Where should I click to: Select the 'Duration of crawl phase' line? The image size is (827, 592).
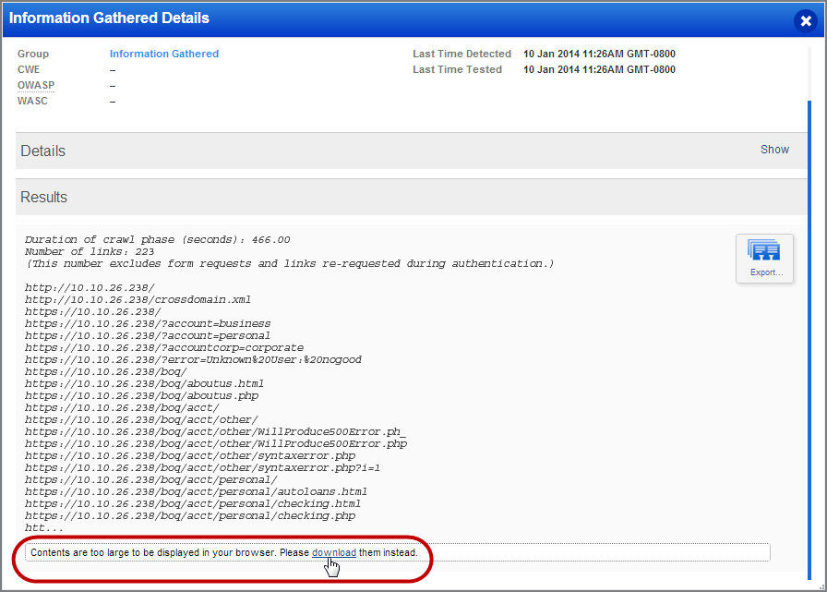[157, 239]
